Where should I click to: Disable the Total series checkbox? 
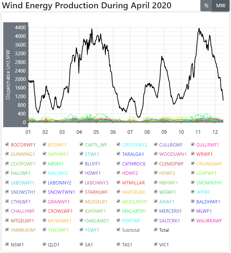(156, 230)
